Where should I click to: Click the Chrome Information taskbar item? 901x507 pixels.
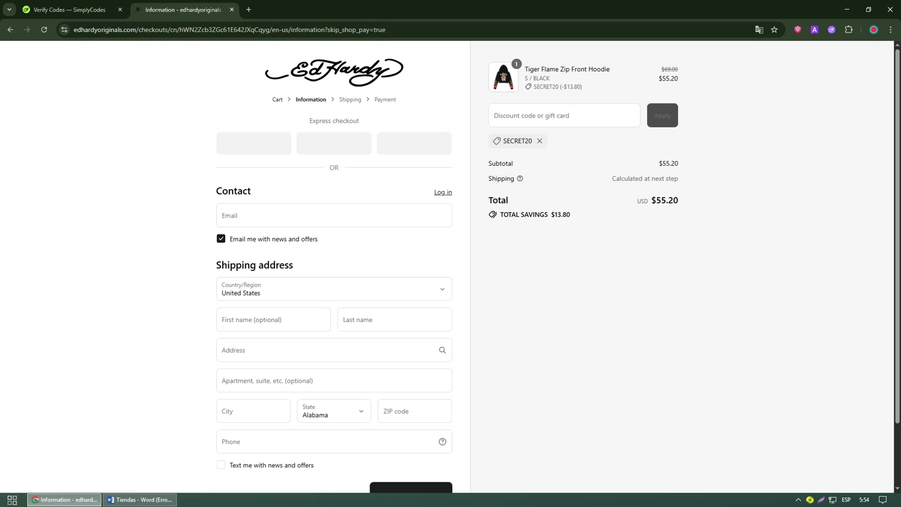tap(64, 500)
